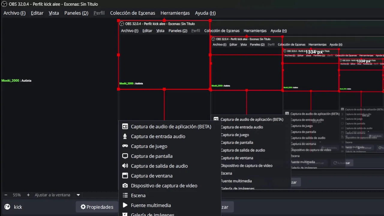This screenshot has width=384, height=216.
Task: Click the OBS logo in the title bar
Action: 4,4
